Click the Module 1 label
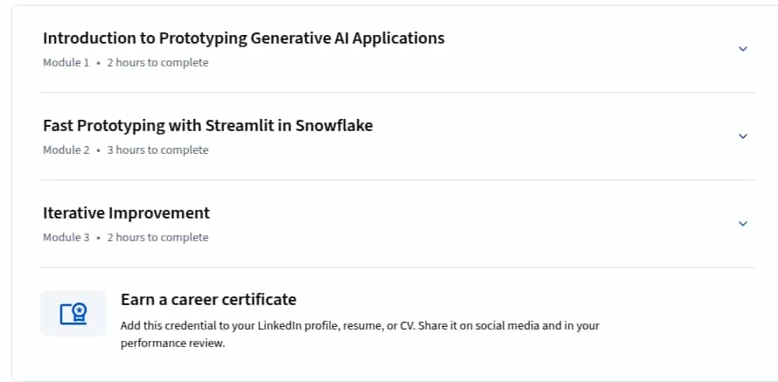Screen dimensions: 778x382 [66, 63]
